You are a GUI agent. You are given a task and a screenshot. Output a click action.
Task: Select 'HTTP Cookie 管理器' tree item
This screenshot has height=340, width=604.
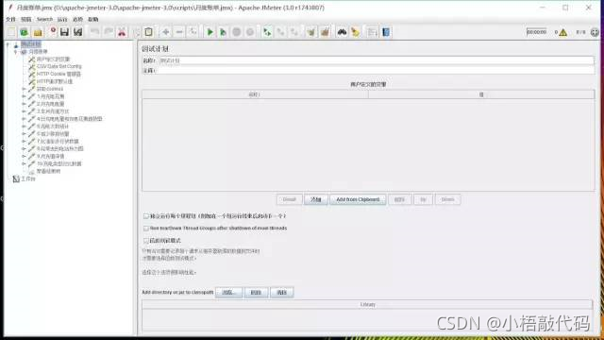[x=59, y=74]
